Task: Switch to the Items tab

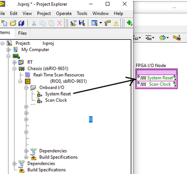Action: [x=5, y=33]
